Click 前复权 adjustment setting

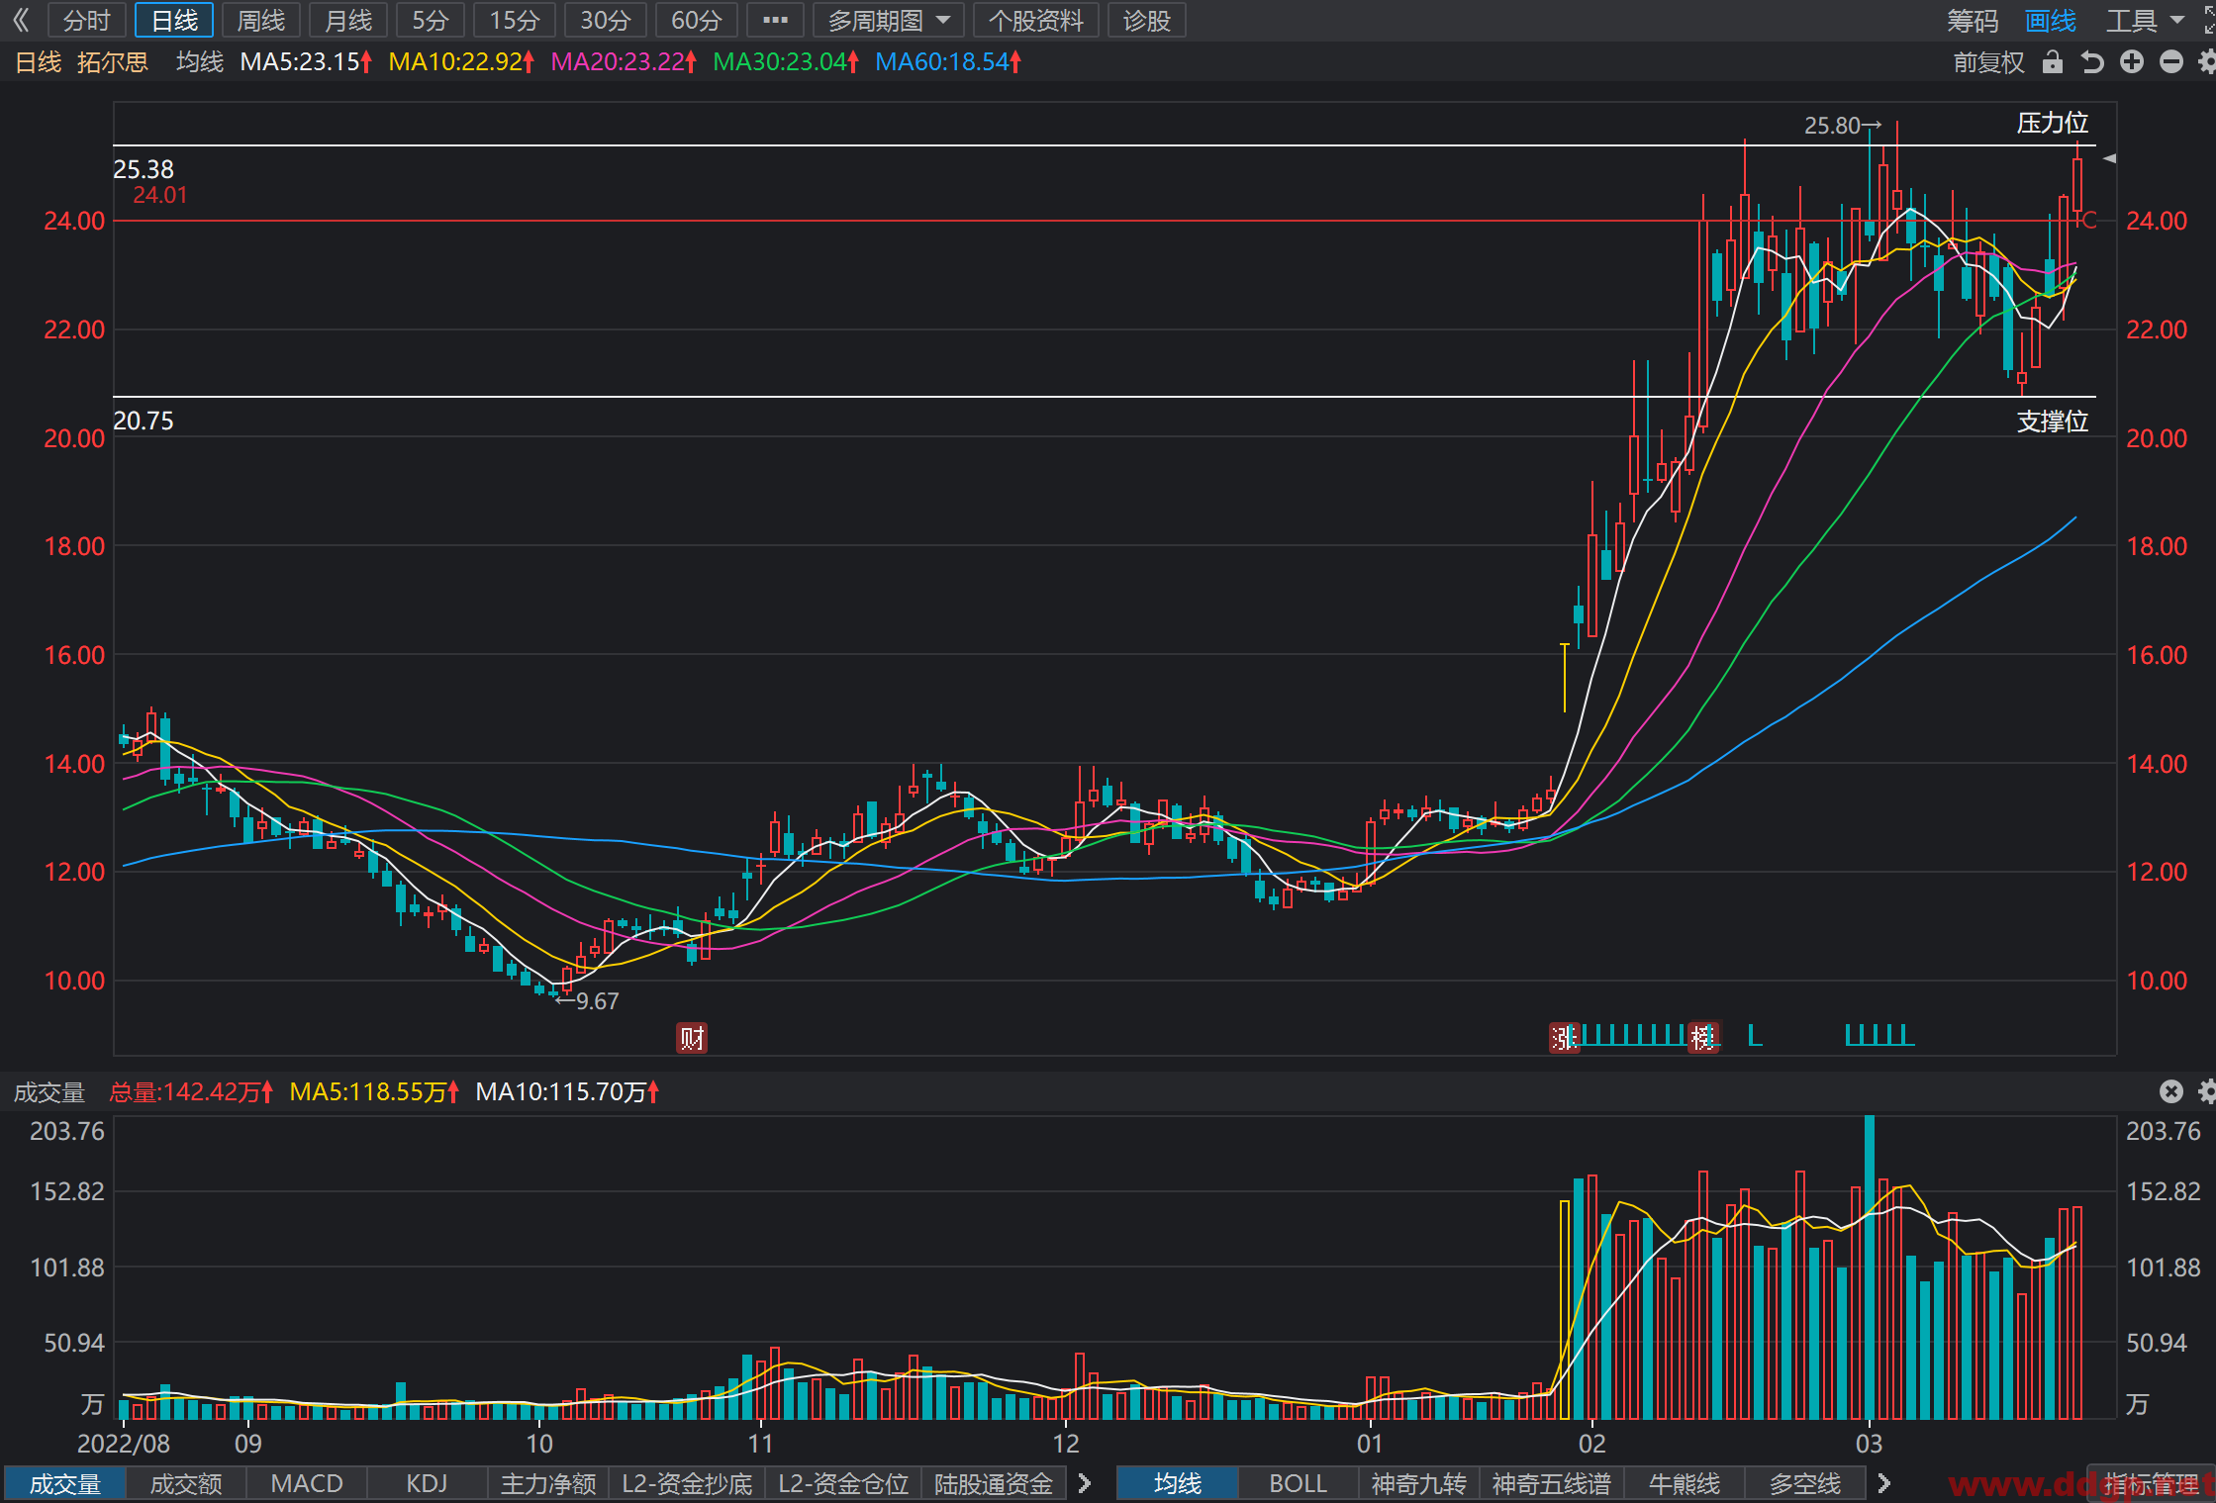click(x=1988, y=62)
